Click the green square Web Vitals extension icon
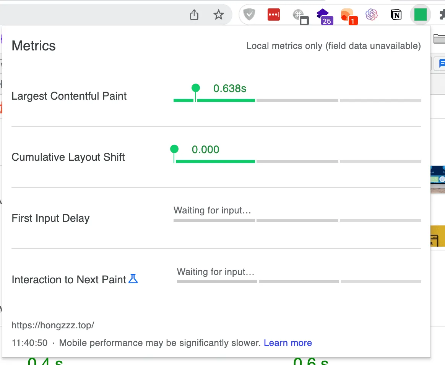Screen dimensions: 445x365 (421, 15)
